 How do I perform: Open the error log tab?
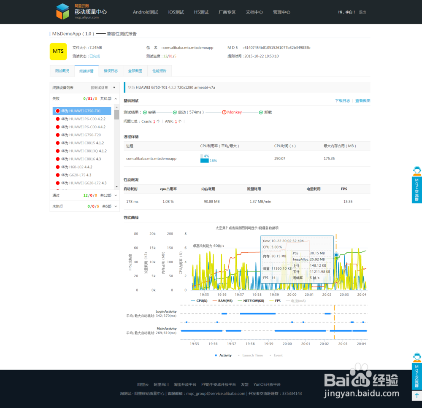pyautogui.click(x=111, y=71)
